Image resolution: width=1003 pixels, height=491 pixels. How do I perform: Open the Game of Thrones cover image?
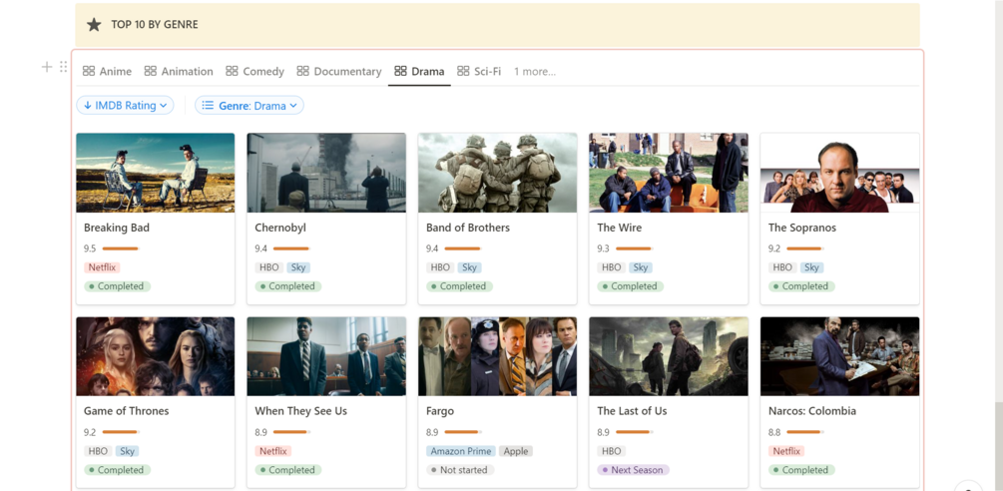click(156, 356)
